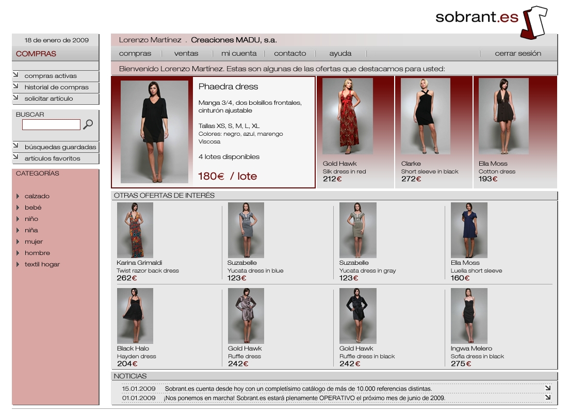The image size is (569, 413).
Task: Click the magnifying glass search icon
Action: [88, 124]
